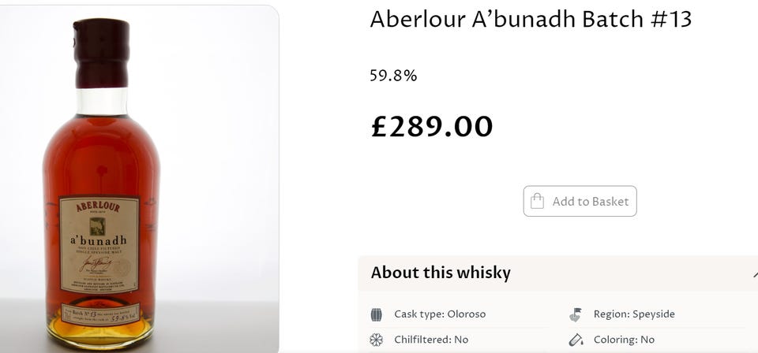
Task: Open the Aberlour bottle product photo
Action: (101, 180)
